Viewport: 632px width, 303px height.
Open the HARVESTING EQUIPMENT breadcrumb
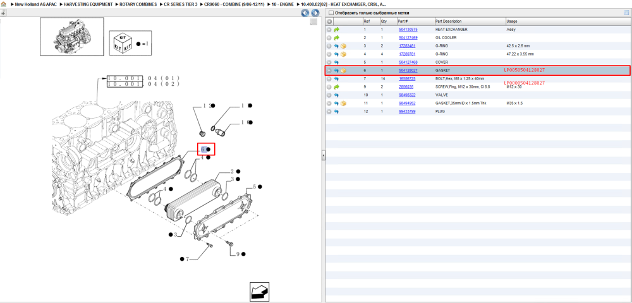[88, 4]
